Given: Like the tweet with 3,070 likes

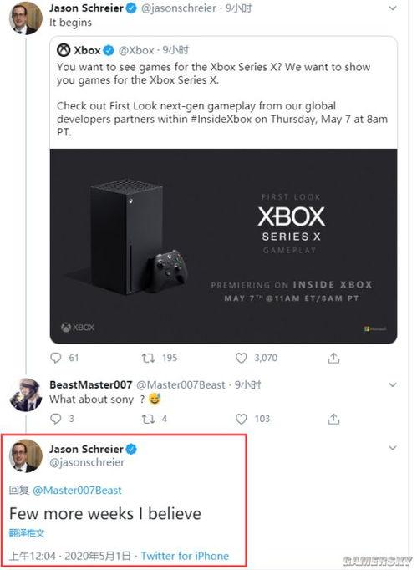Looking at the screenshot, I should 241,358.
